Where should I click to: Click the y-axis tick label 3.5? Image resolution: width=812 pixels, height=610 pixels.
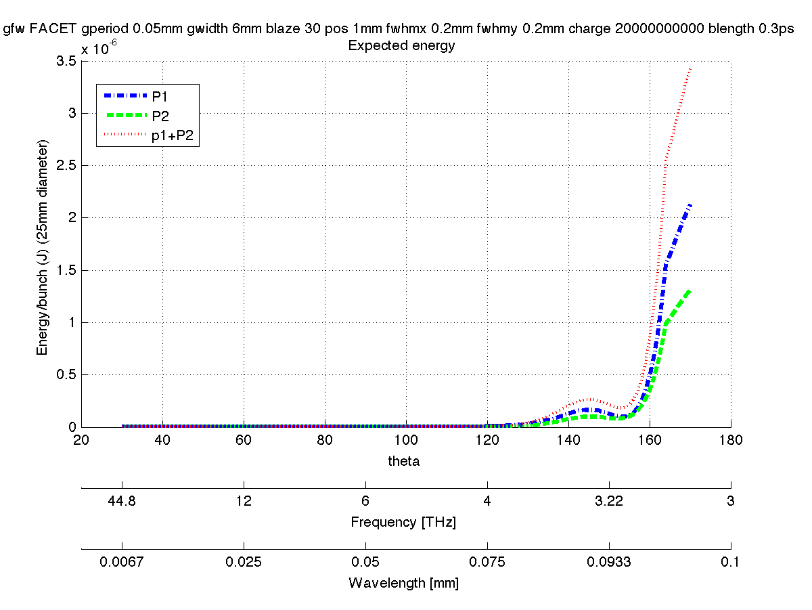pos(66,61)
